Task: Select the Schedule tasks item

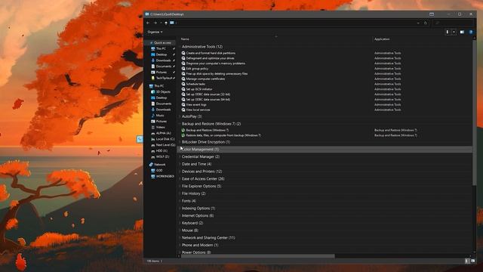Action: coord(195,84)
